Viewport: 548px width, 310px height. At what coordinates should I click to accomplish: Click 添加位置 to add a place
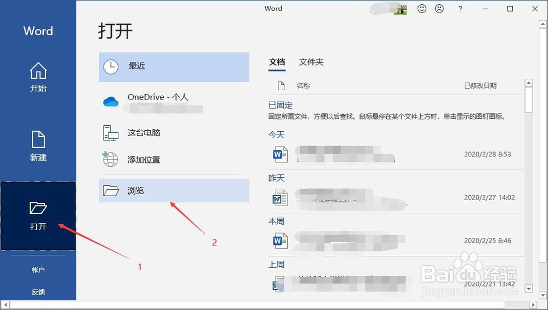coord(174,159)
